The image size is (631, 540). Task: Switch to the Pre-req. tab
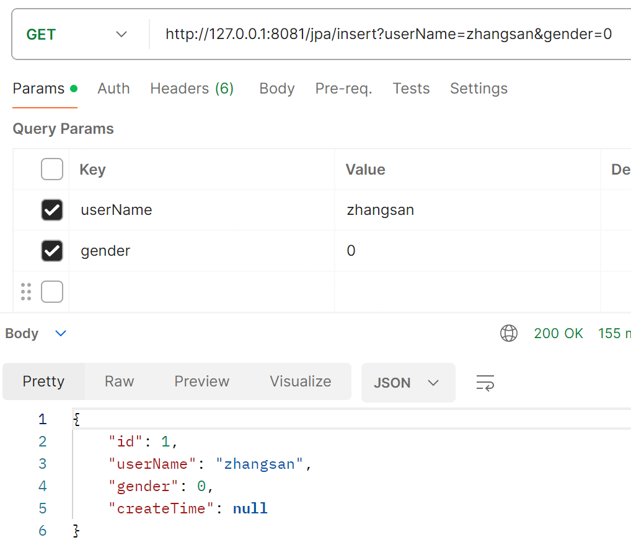pos(343,89)
